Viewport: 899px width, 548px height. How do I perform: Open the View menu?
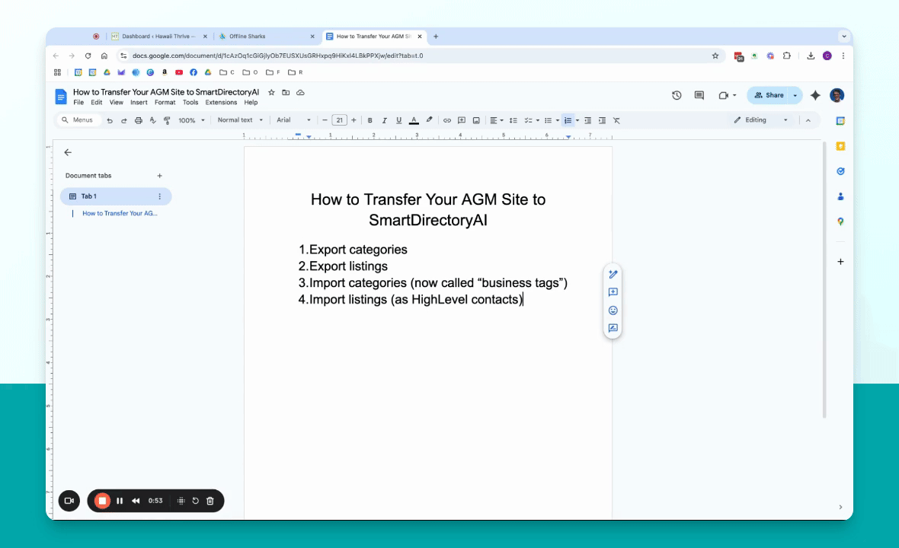pos(117,103)
